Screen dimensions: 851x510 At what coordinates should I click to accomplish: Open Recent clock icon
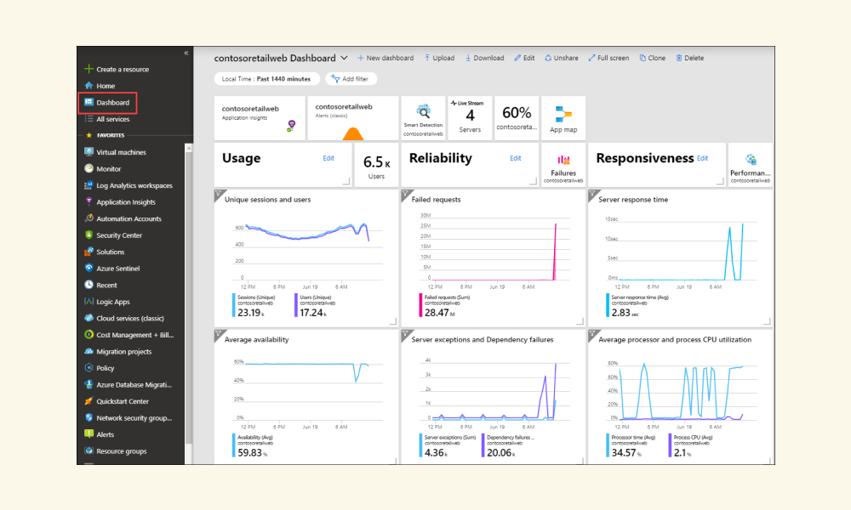point(89,285)
